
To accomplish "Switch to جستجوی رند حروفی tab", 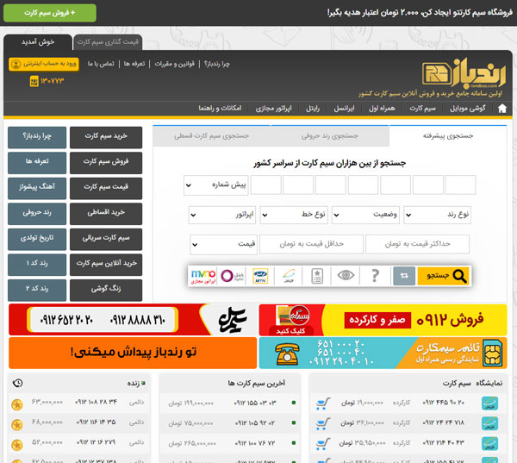I will pos(329,136).
